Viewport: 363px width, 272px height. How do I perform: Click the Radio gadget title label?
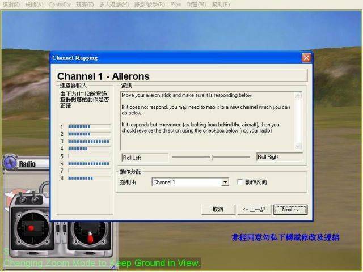27,164
